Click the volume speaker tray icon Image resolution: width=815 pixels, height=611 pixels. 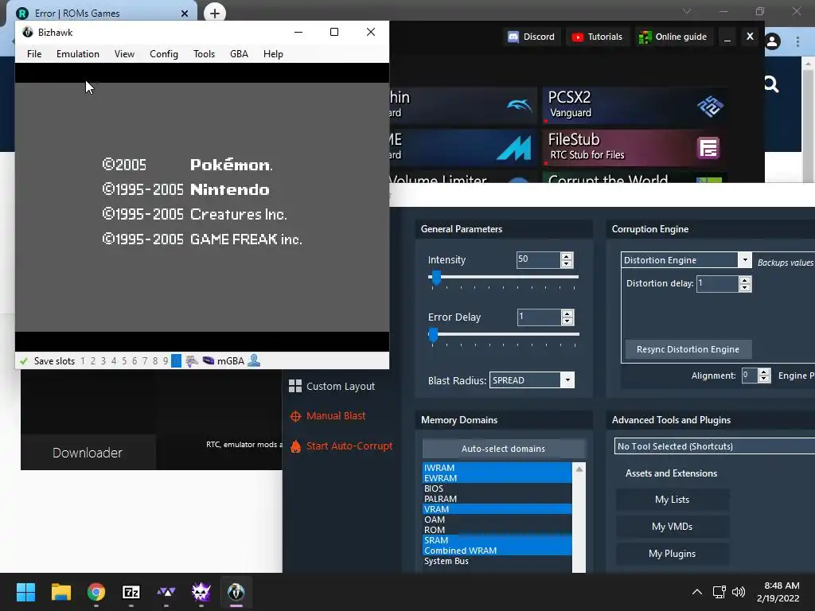(x=738, y=592)
